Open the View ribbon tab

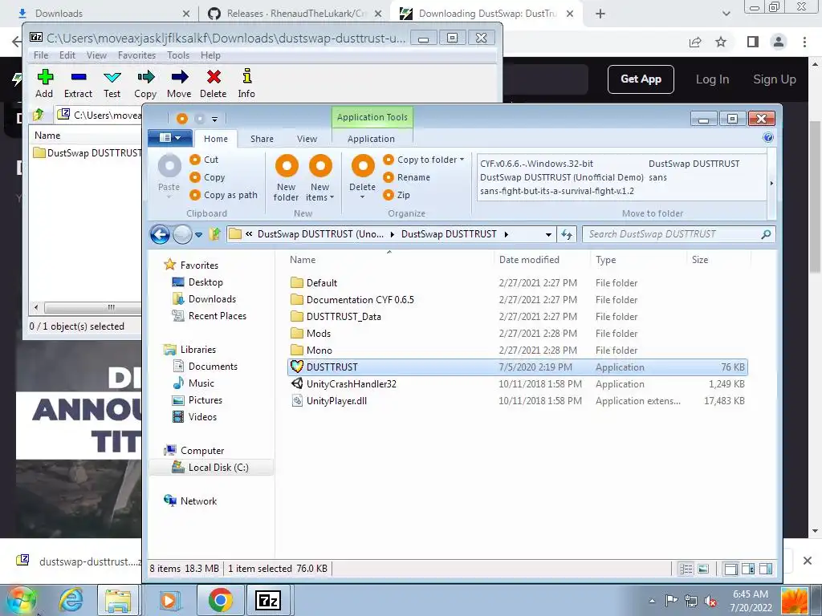tap(307, 139)
